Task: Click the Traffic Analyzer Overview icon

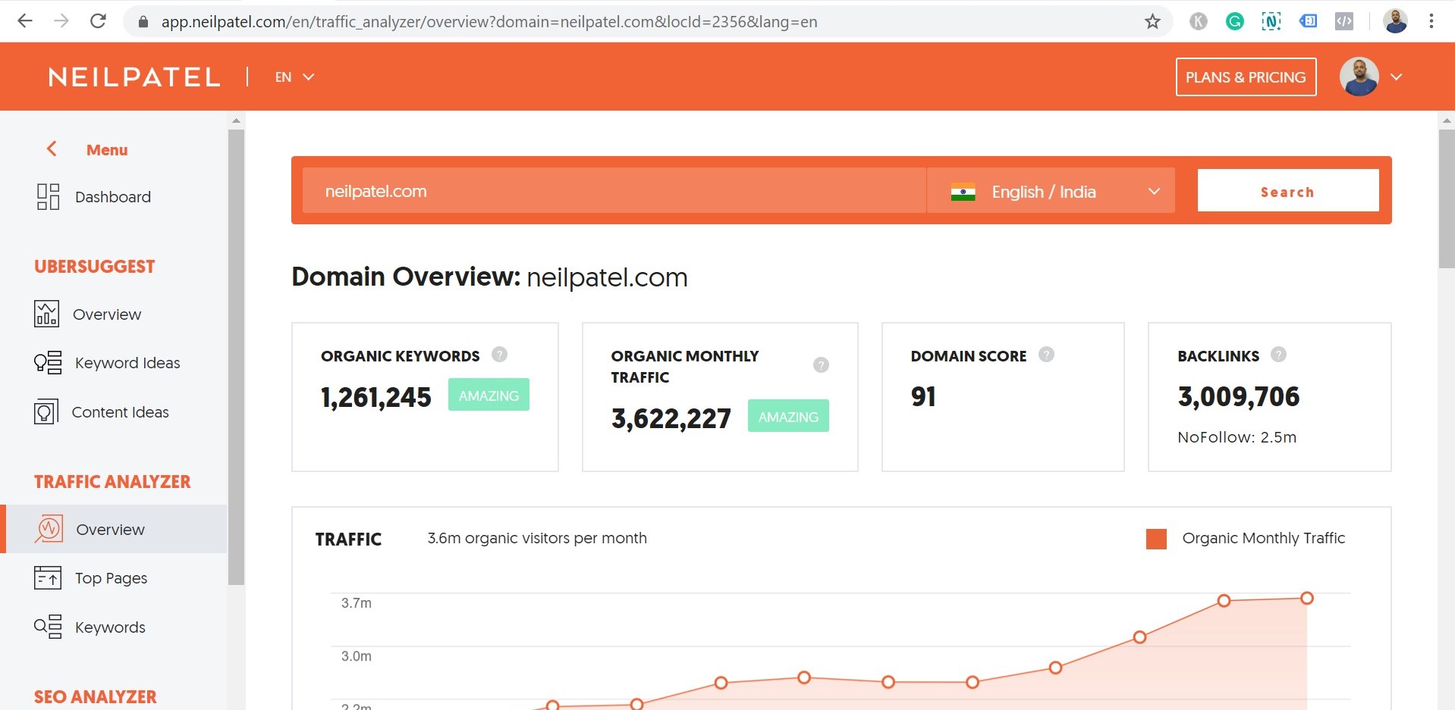Action: click(x=49, y=529)
